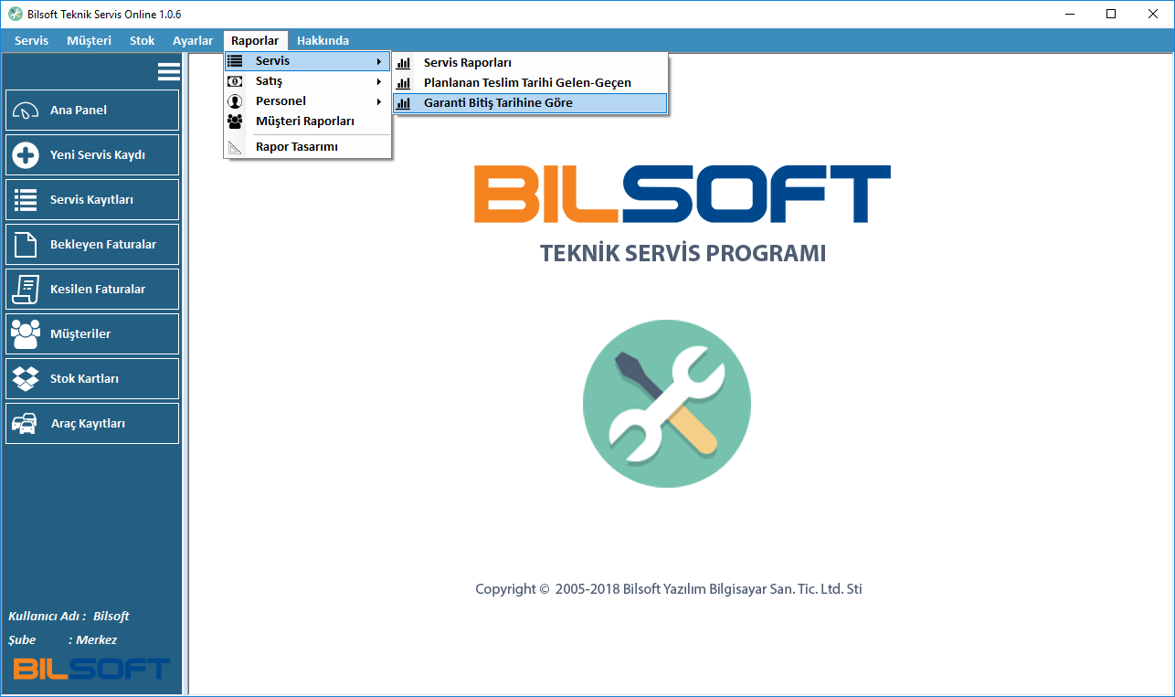Screen dimensions: 1175x697
Task: Expand the Personel submenu arrow
Action: click(x=379, y=101)
